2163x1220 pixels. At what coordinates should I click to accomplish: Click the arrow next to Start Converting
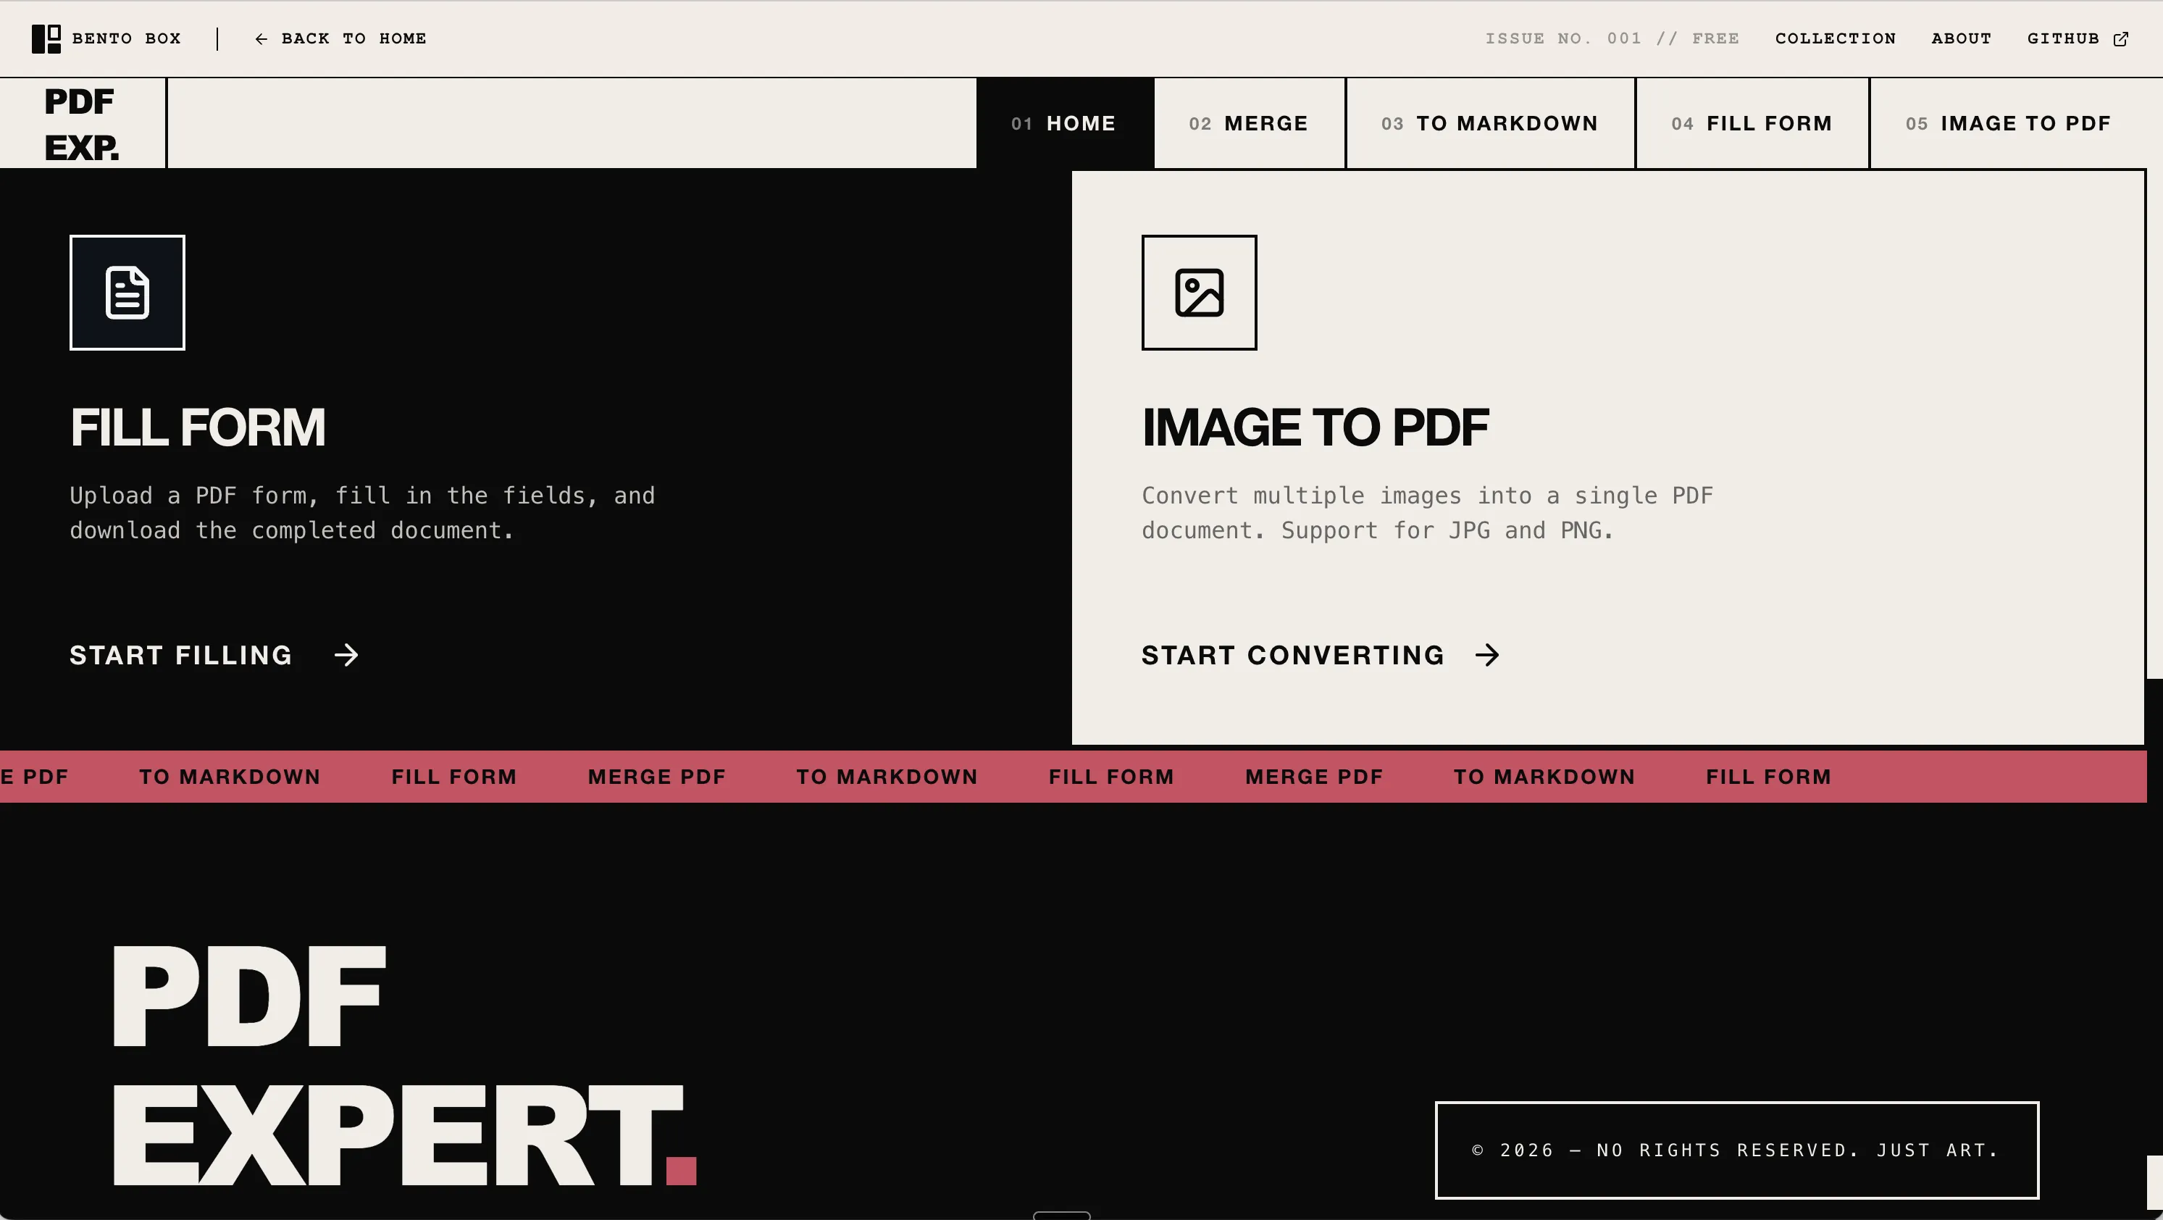click(x=1487, y=655)
